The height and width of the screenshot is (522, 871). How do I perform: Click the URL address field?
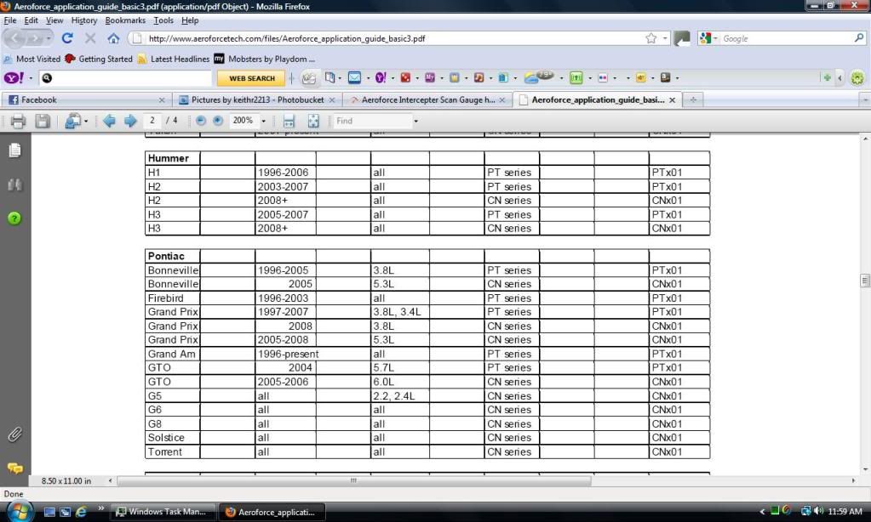coord(394,38)
